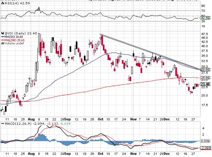This screenshot has width=212, height=157.
Task: Click the 70 level on RSI axis
Action: click(x=203, y=11)
